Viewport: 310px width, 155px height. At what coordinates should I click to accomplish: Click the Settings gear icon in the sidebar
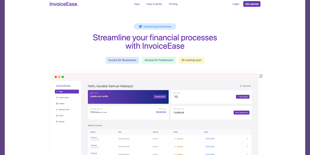pyautogui.click(x=57, y=122)
